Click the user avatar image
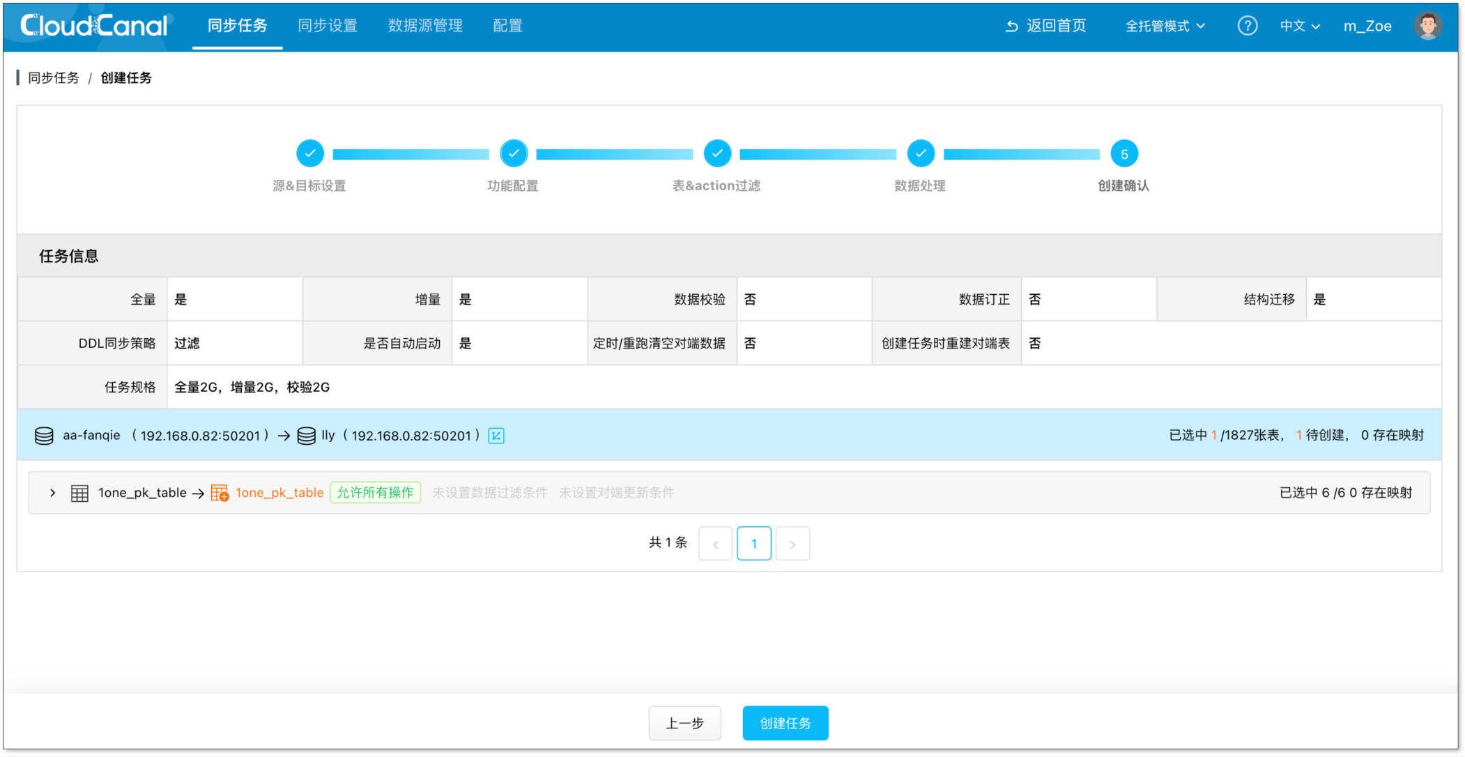The image size is (1465, 757). tap(1427, 25)
